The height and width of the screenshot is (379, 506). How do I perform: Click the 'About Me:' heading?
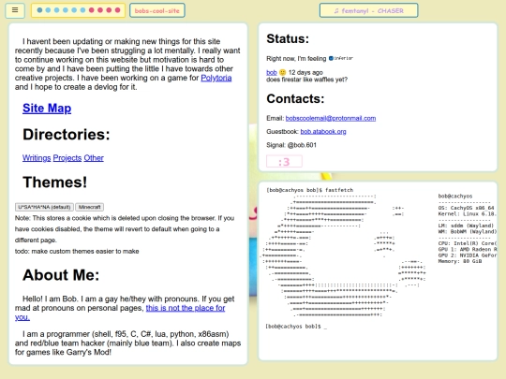(61, 275)
